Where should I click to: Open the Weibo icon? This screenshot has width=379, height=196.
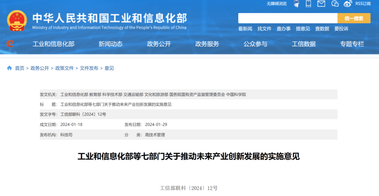coord(348,4)
